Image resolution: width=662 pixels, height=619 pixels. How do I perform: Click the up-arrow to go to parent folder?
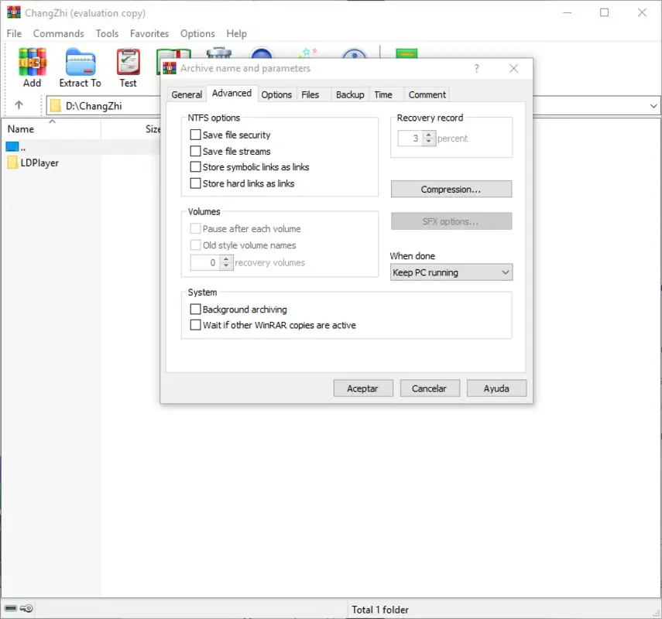(x=17, y=105)
